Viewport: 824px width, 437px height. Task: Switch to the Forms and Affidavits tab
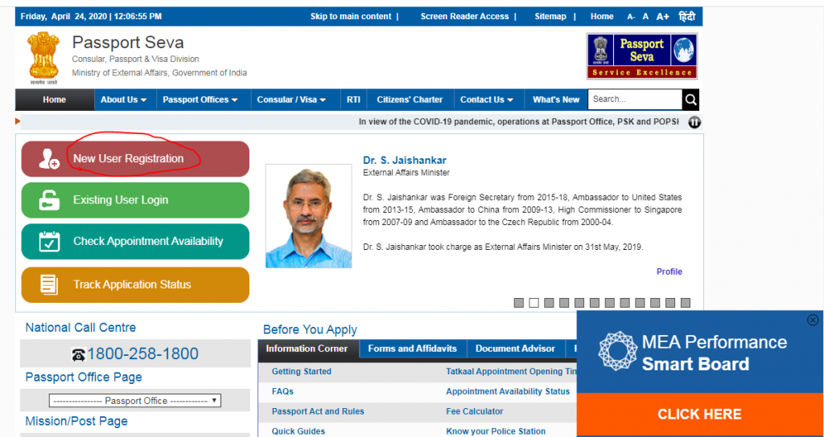coord(413,349)
